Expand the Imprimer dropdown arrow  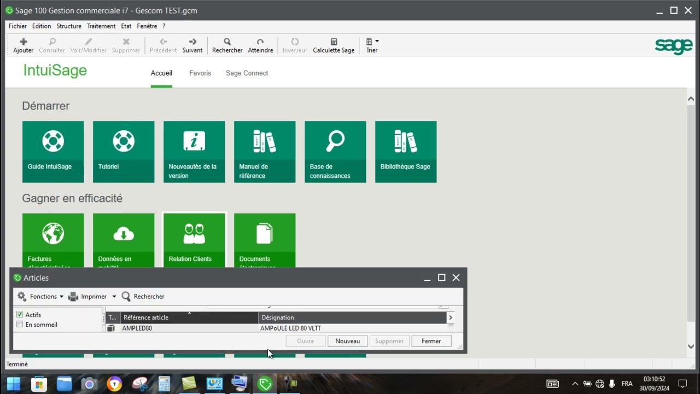click(x=114, y=297)
